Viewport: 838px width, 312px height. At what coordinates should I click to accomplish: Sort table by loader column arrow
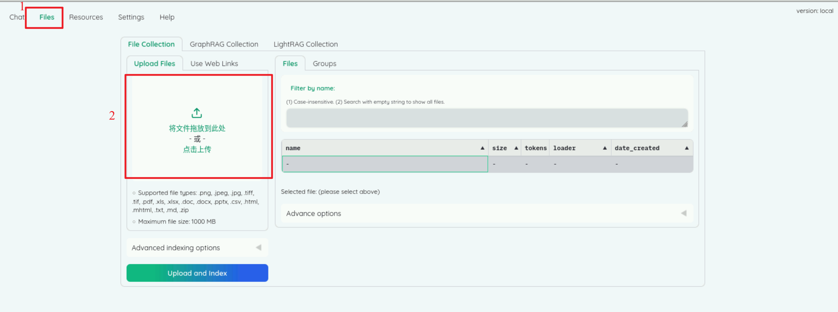click(605, 148)
